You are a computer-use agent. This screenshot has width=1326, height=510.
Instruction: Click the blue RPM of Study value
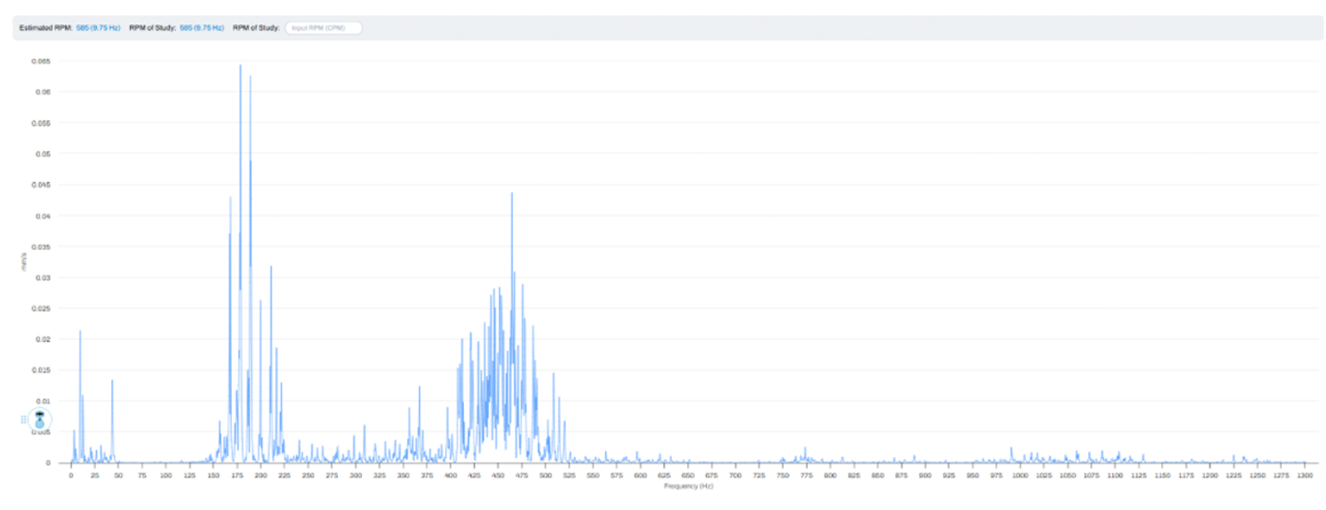(201, 28)
